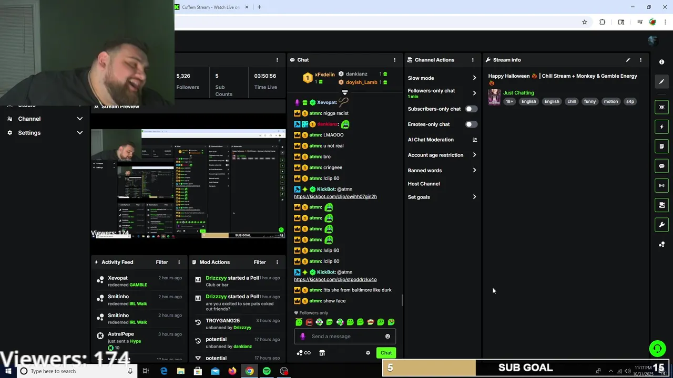This screenshot has height=378, width=673.
Task: Open the shop icon below chat input
Action: pos(322,353)
